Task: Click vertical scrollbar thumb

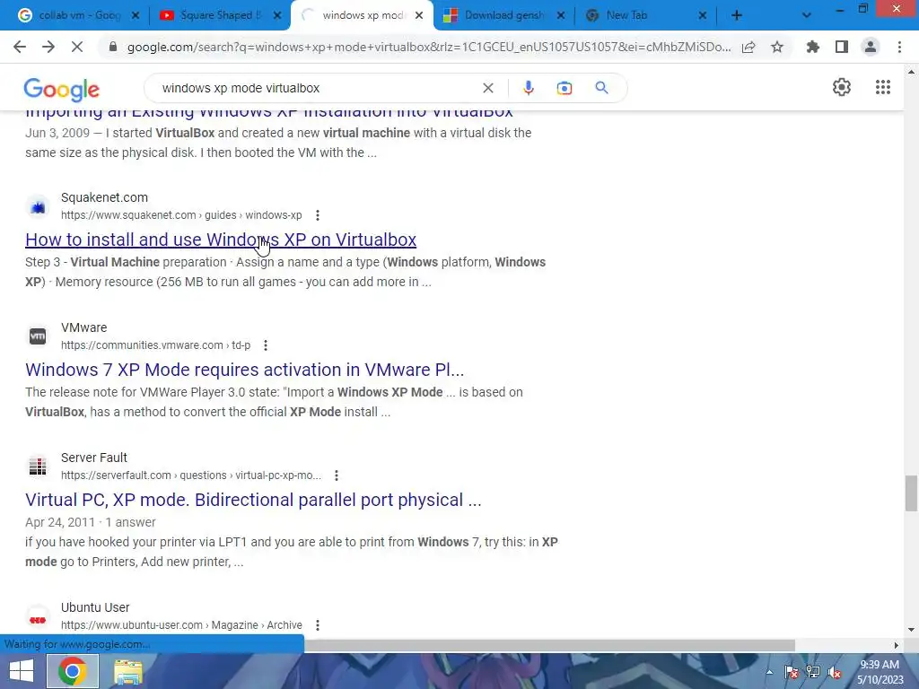Action: coord(911,493)
